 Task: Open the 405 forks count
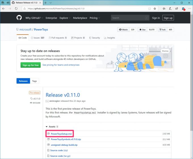point(171,29)
